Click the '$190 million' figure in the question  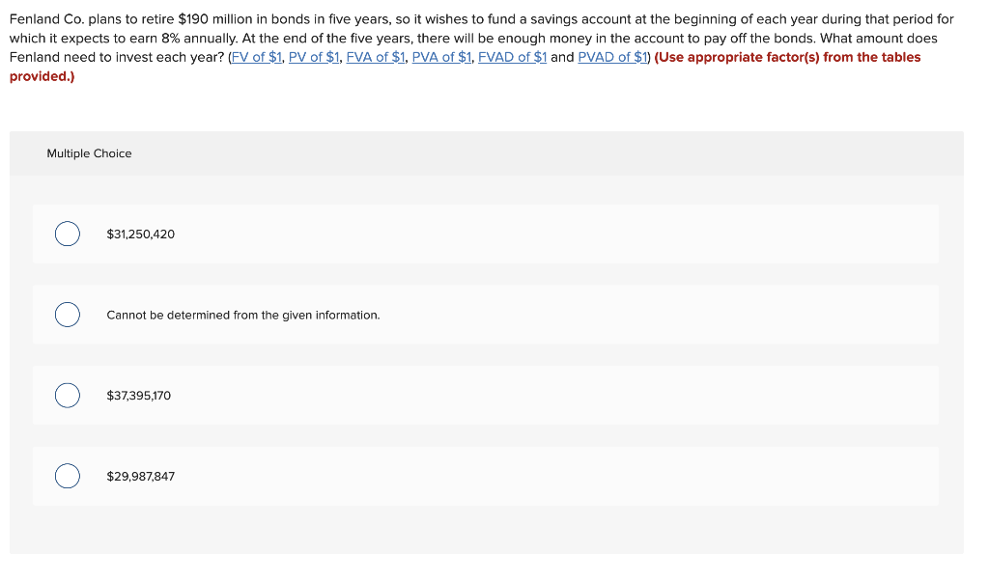215,19
